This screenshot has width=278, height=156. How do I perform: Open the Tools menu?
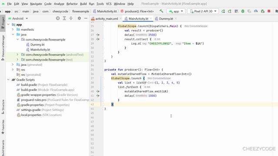tap(100, 4)
